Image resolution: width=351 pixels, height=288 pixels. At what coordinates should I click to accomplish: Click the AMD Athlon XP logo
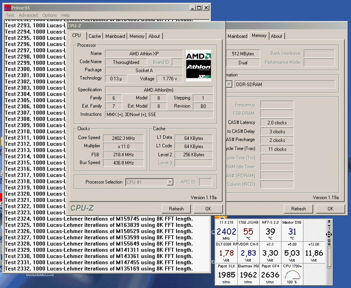[x=199, y=66]
